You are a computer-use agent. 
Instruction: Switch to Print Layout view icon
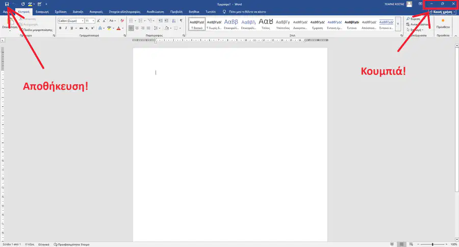pyautogui.click(x=402, y=244)
